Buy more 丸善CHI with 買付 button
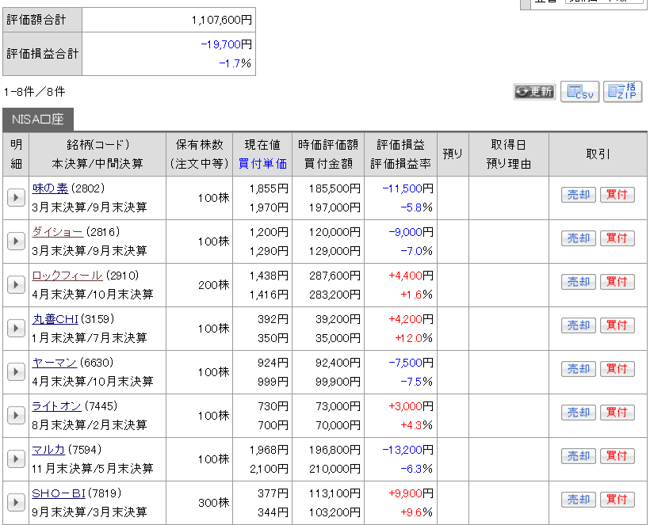Image resolution: width=650 pixels, height=525 pixels. pyautogui.click(x=617, y=325)
